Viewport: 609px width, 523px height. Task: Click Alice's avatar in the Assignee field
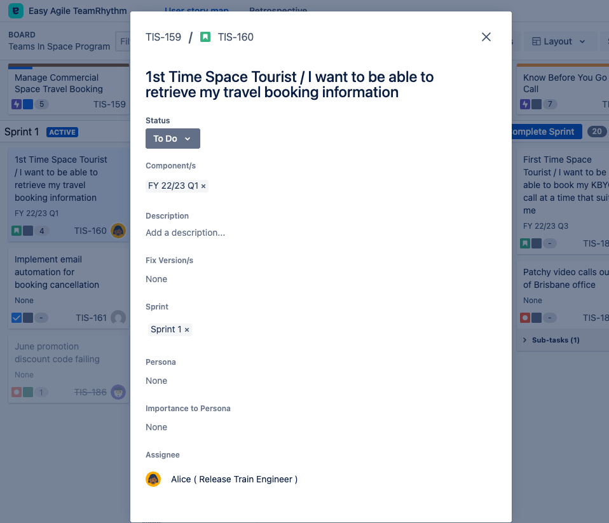click(x=153, y=479)
